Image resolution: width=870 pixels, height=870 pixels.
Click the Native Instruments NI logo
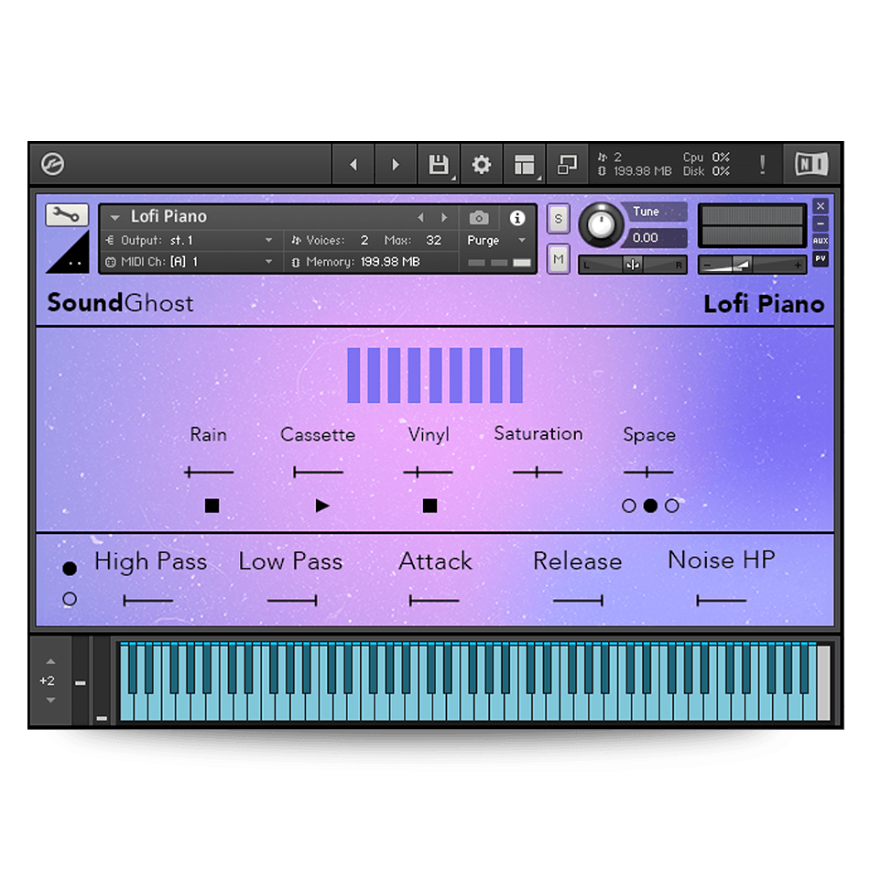pos(811,164)
